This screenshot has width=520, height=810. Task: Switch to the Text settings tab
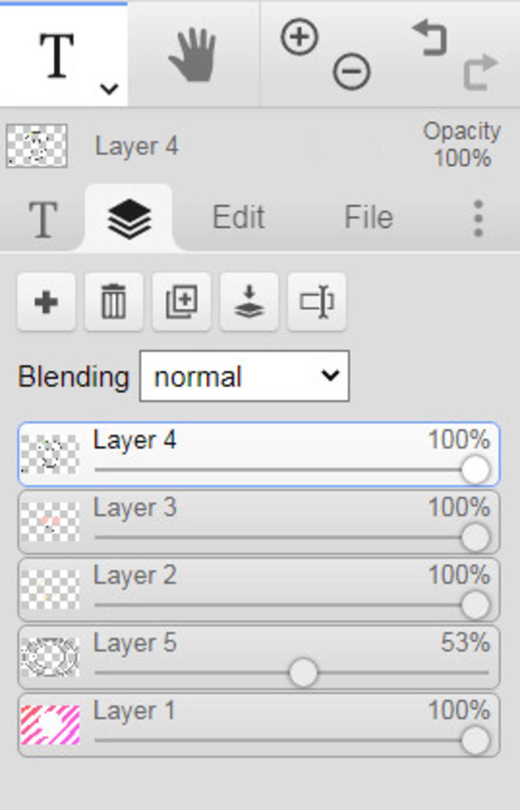click(43, 219)
